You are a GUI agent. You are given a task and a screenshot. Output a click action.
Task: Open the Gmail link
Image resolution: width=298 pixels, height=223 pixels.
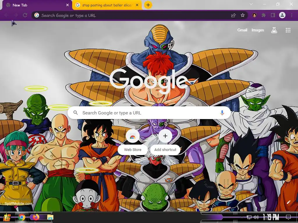(x=242, y=30)
